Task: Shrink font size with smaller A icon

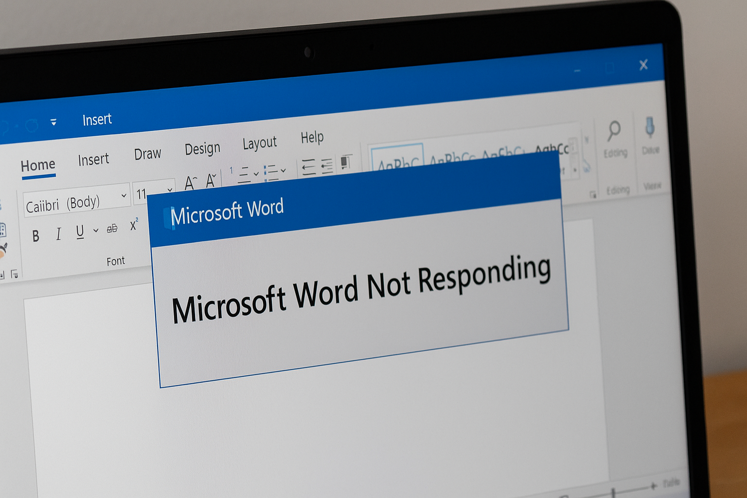Action: pos(211,180)
